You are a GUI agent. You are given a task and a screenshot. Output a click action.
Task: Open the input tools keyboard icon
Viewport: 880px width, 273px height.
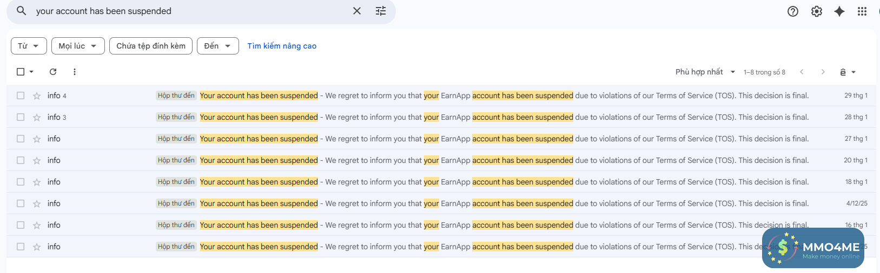[x=843, y=72]
